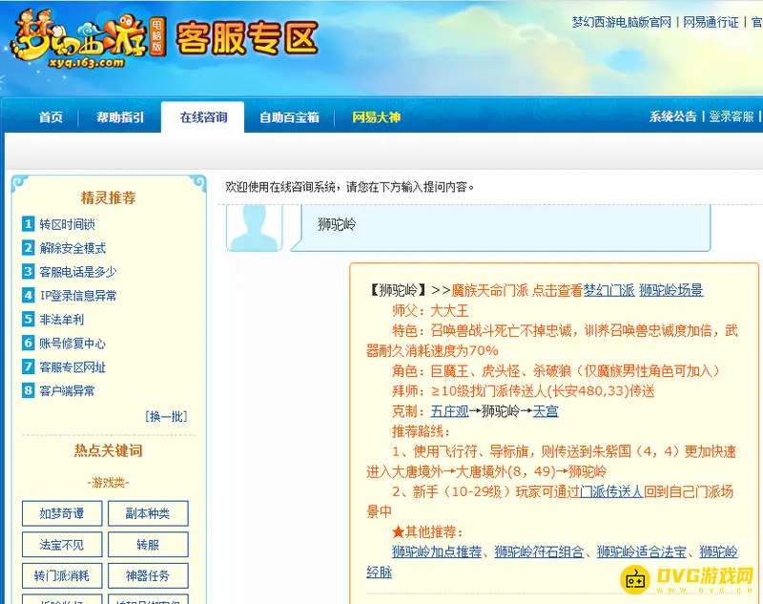Click 登录客服 link
The image size is (763, 604).
point(731,116)
